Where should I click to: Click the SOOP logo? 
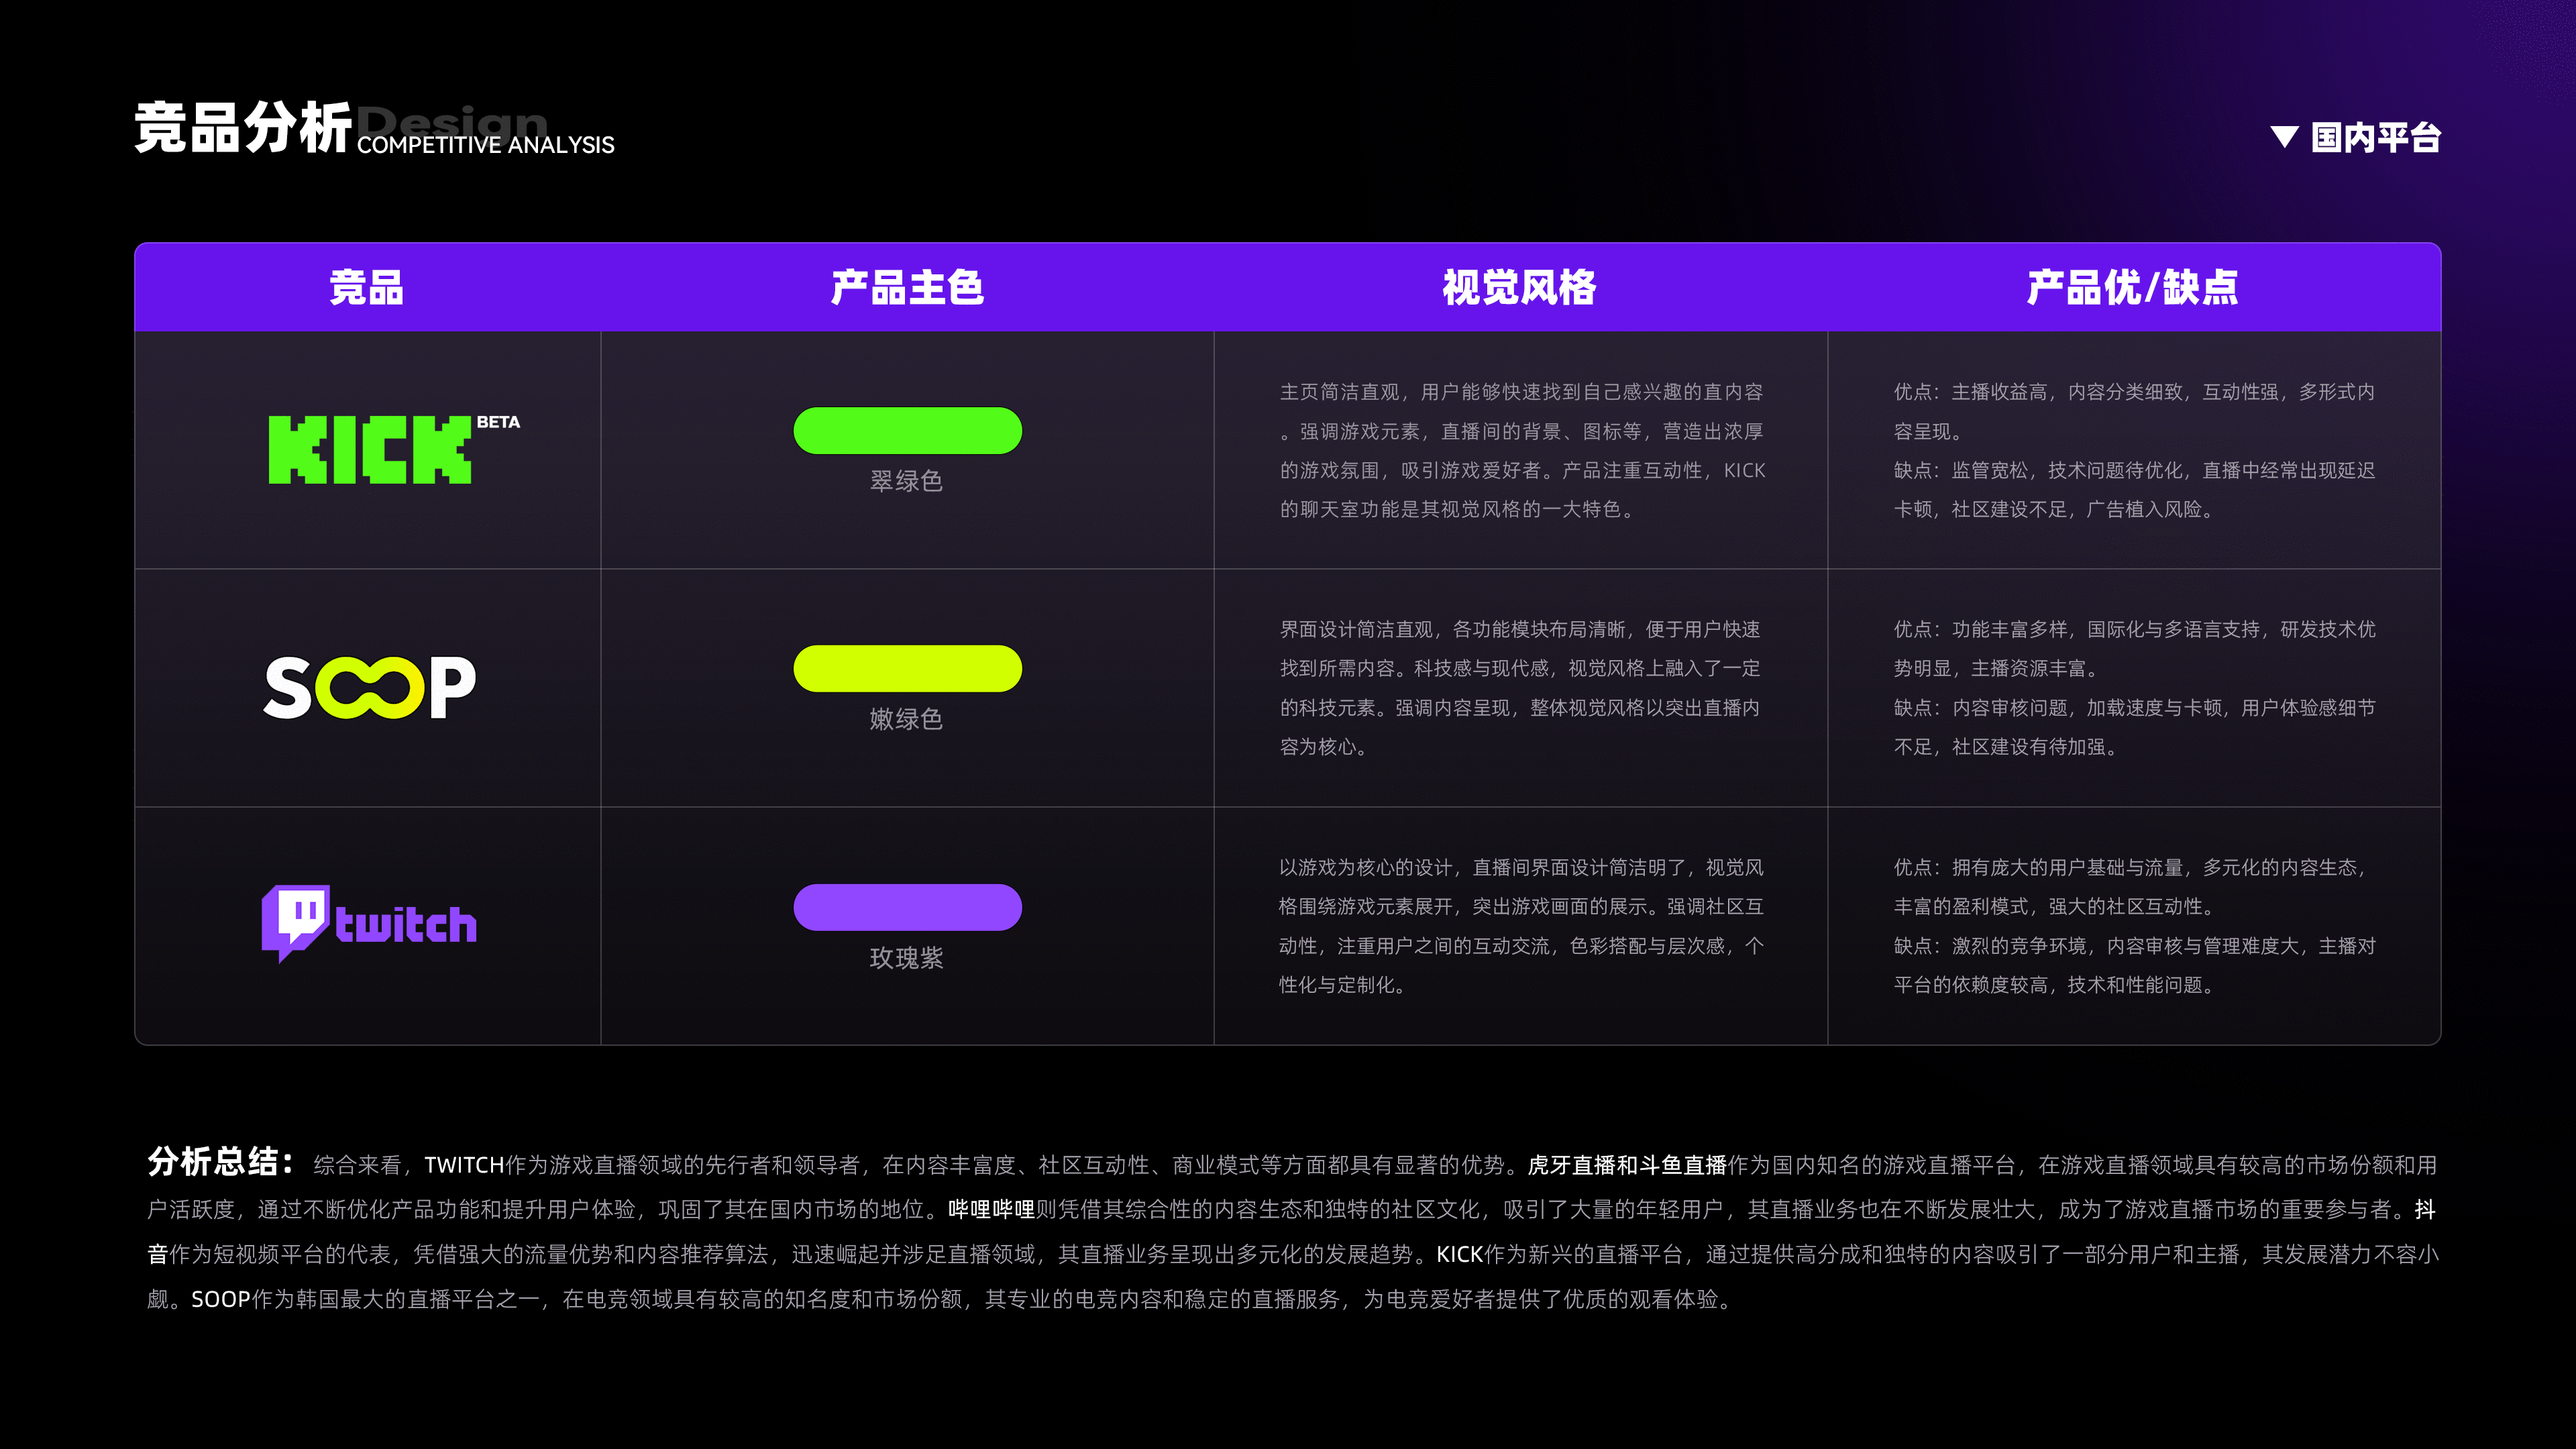[x=369, y=688]
